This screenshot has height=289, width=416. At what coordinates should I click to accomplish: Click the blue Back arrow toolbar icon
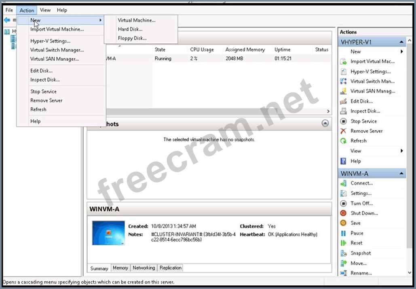[x=7, y=20]
